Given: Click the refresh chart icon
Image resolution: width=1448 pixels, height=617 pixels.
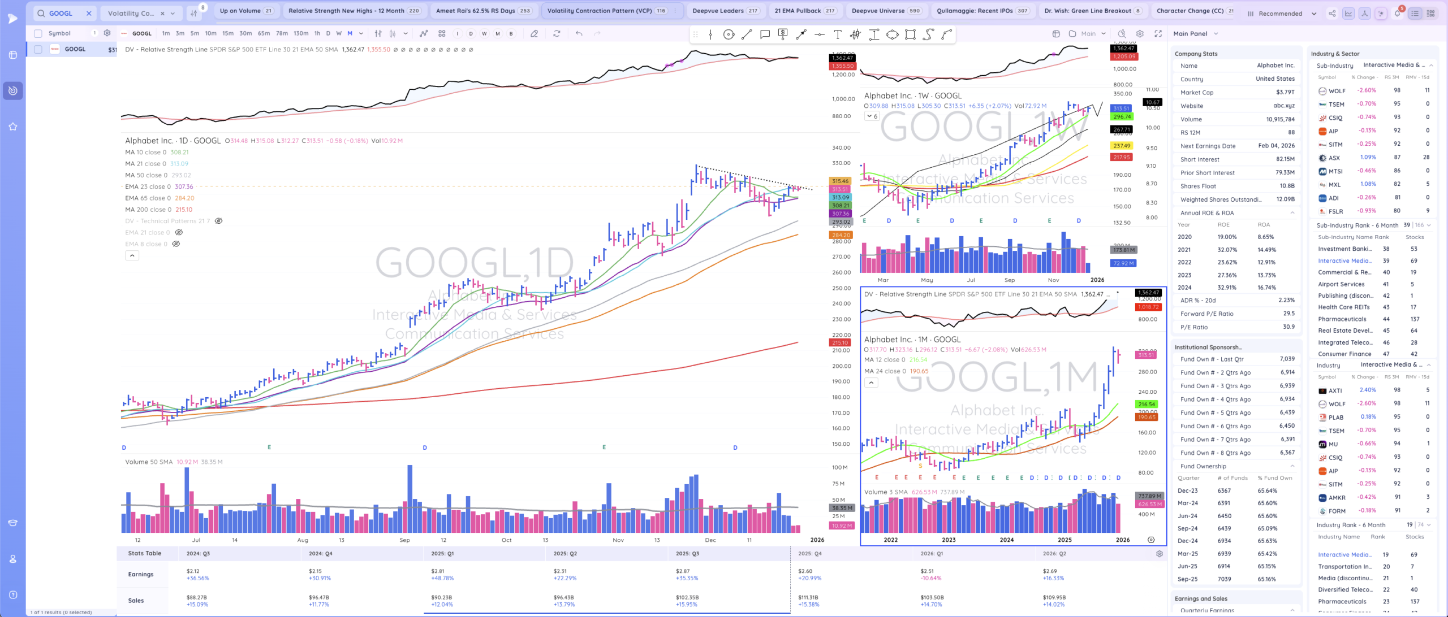Looking at the screenshot, I should click(557, 34).
